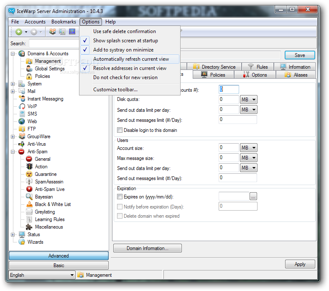Open the English language dropdown
329x291 pixels.
(x=42, y=275)
